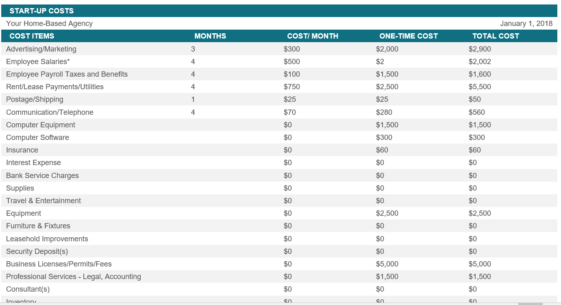Screen dimensions: 561x305
Task: Click the ONE-TIME COST column header
Action: point(408,36)
